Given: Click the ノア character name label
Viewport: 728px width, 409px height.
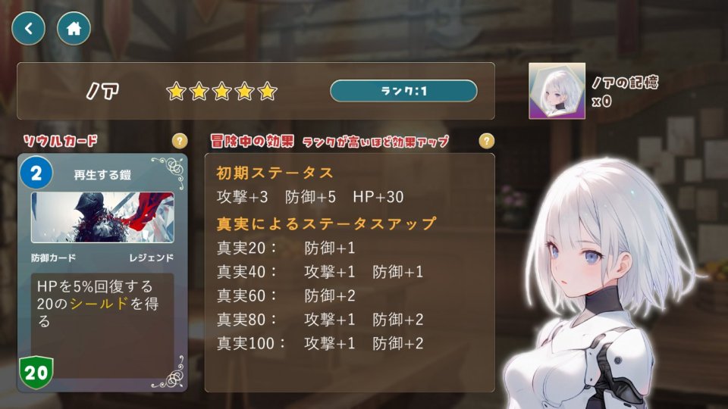Looking at the screenshot, I should [102, 92].
